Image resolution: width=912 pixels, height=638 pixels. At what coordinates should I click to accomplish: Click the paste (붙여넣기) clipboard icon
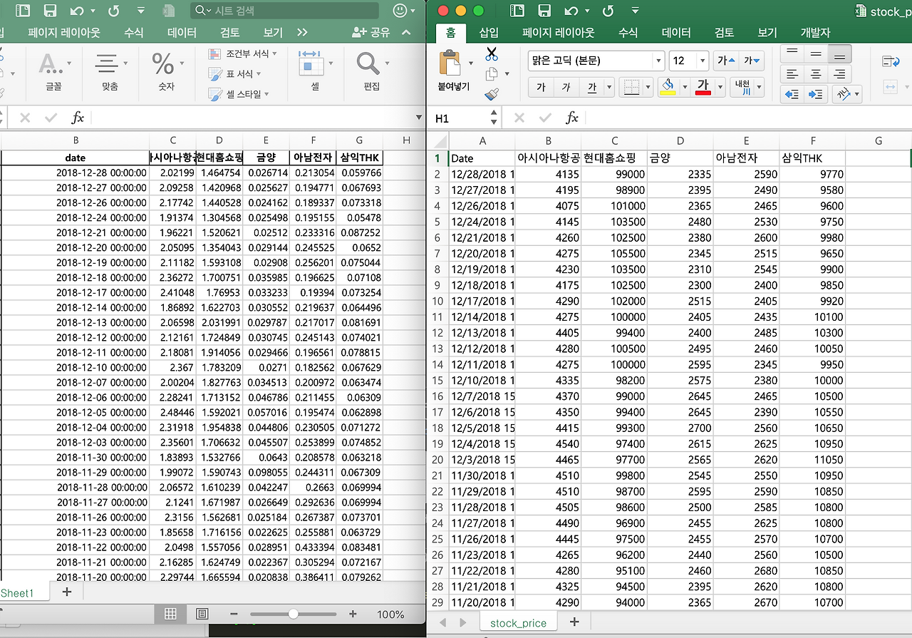pos(450,63)
